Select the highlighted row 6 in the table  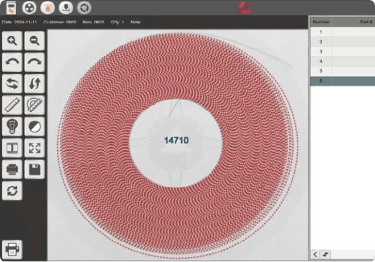click(x=342, y=81)
